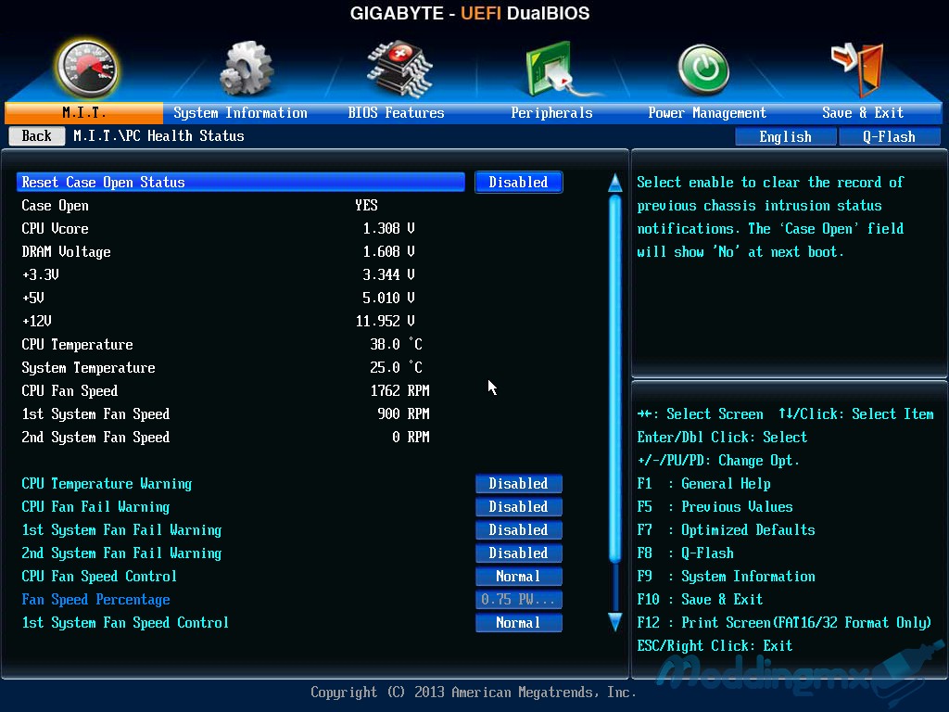The width and height of the screenshot is (949, 712).
Task: Click the F9 System Information help line
Action: pyautogui.click(x=727, y=577)
